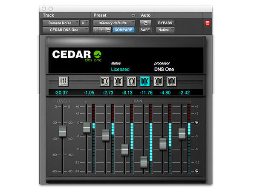Image resolution: width=260 pixels, height=192 pixels.
Task: Click the third gain fader at -6.13
Action: click(125, 149)
